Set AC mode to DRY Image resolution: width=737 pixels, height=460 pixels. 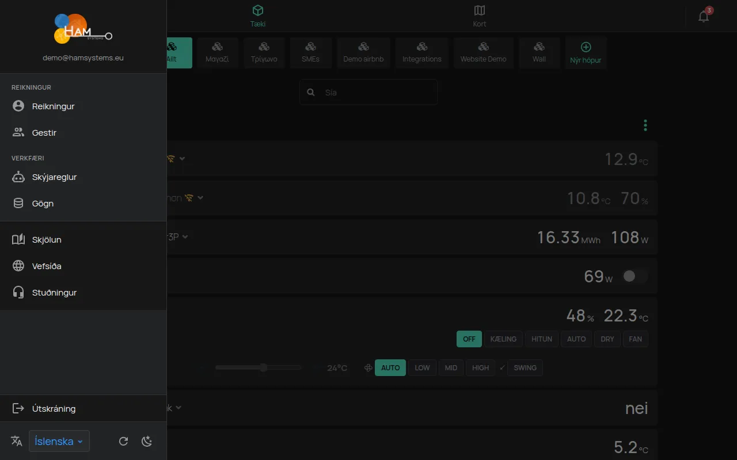click(607, 339)
